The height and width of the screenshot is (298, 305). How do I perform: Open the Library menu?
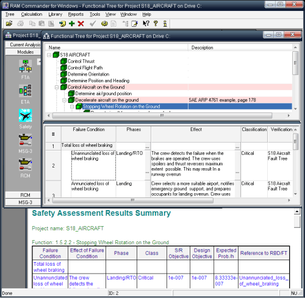55,14
